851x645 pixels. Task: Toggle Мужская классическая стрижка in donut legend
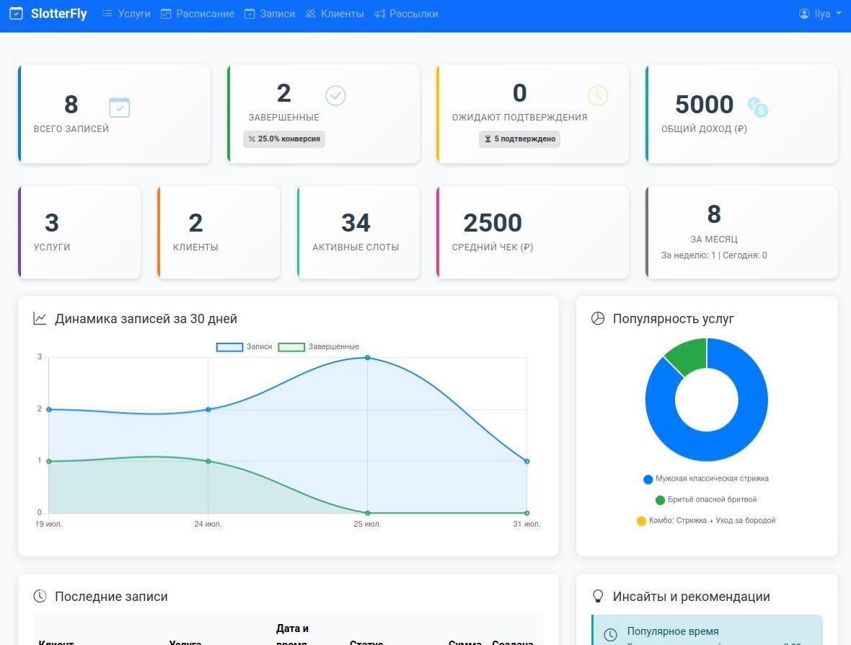point(706,479)
